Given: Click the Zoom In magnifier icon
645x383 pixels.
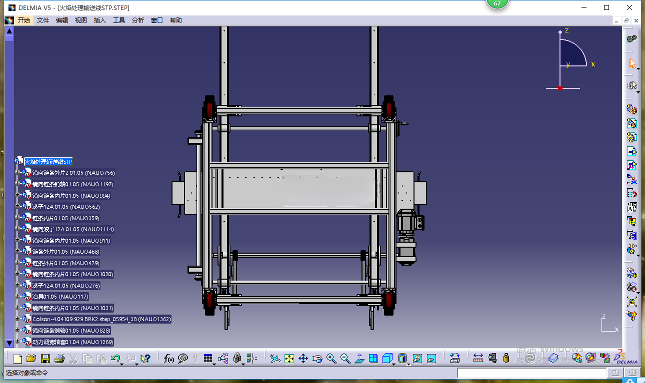Looking at the screenshot, I should point(331,358).
